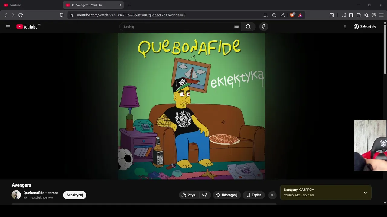Reload the page with the refresh icon
This screenshot has width=387, height=217.
(21, 15)
